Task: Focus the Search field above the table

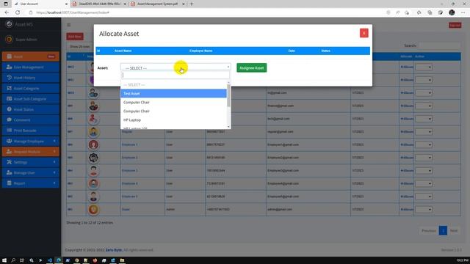Action: click(439, 45)
